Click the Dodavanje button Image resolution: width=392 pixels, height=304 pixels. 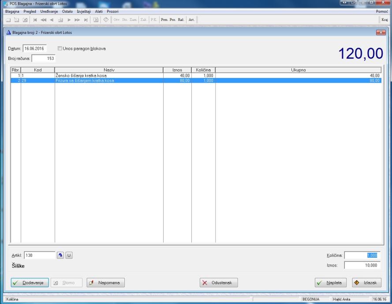point(30,282)
